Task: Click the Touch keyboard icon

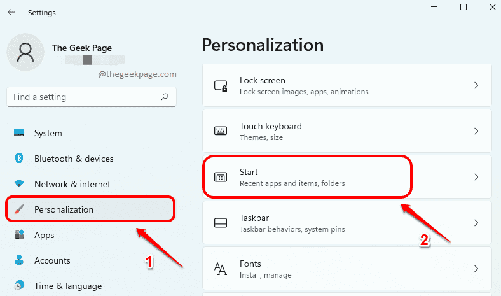Action: [221, 131]
